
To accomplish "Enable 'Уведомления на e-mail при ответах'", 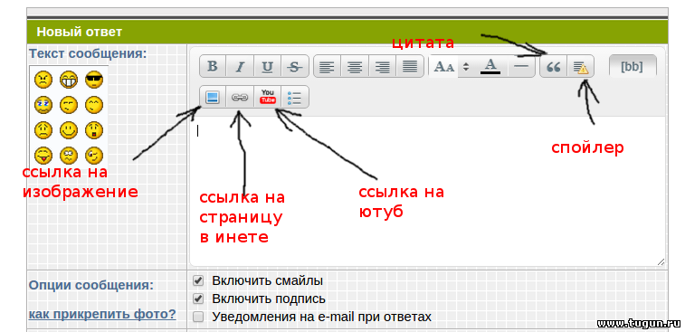I will [x=198, y=318].
